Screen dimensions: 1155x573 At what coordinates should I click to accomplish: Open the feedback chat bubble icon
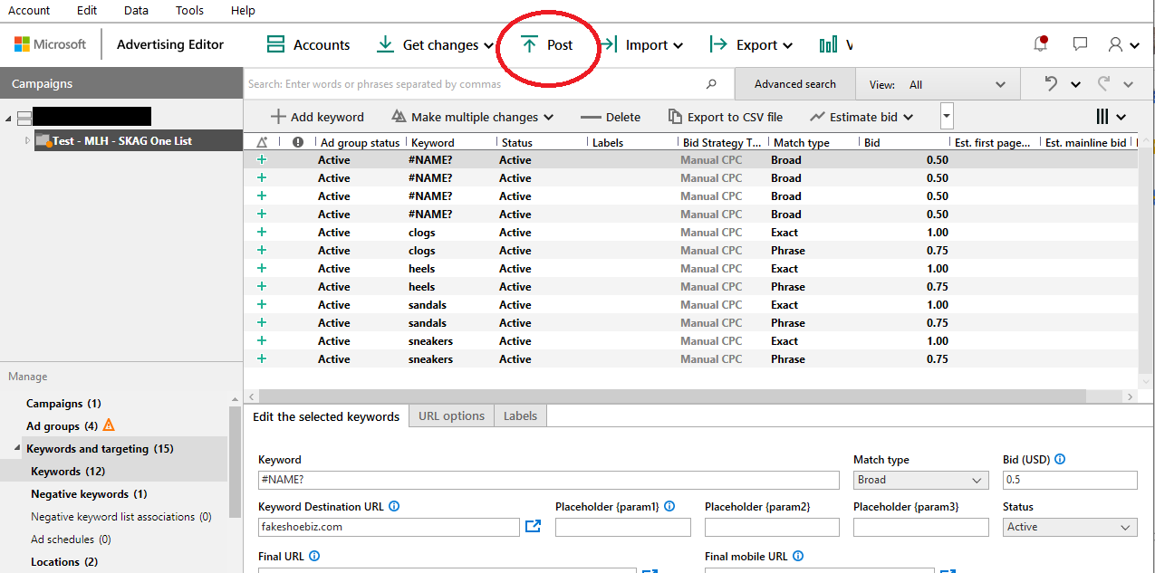coord(1080,44)
